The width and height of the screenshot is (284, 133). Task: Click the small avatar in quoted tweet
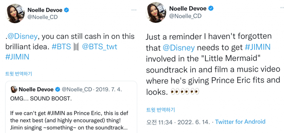click(14, 89)
